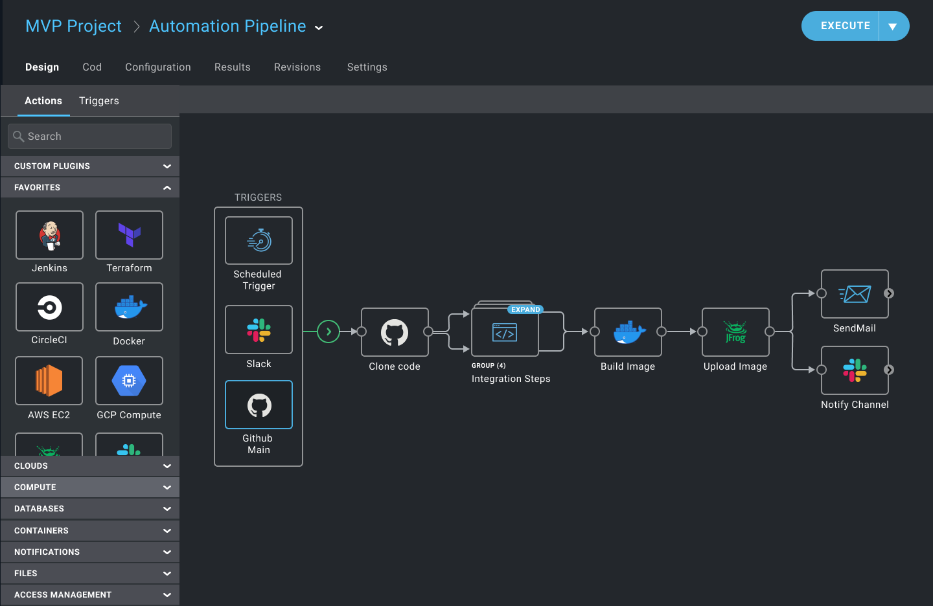
Task: Open the Triggers panel tab
Action: pyautogui.click(x=98, y=100)
